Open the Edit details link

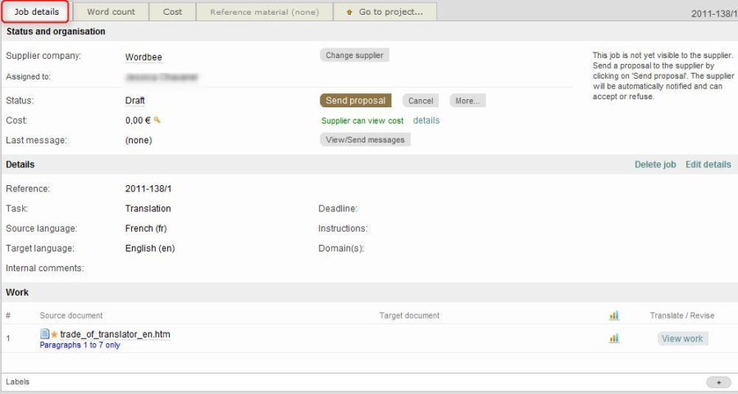click(708, 165)
